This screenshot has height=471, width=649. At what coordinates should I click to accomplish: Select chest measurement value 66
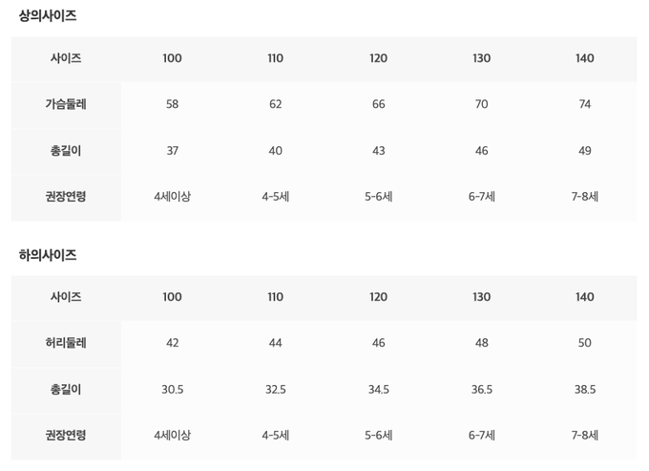(379, 104)
